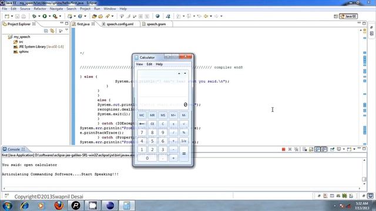
Task: Select JRE System Library tree item
Action: coord(41,47)
